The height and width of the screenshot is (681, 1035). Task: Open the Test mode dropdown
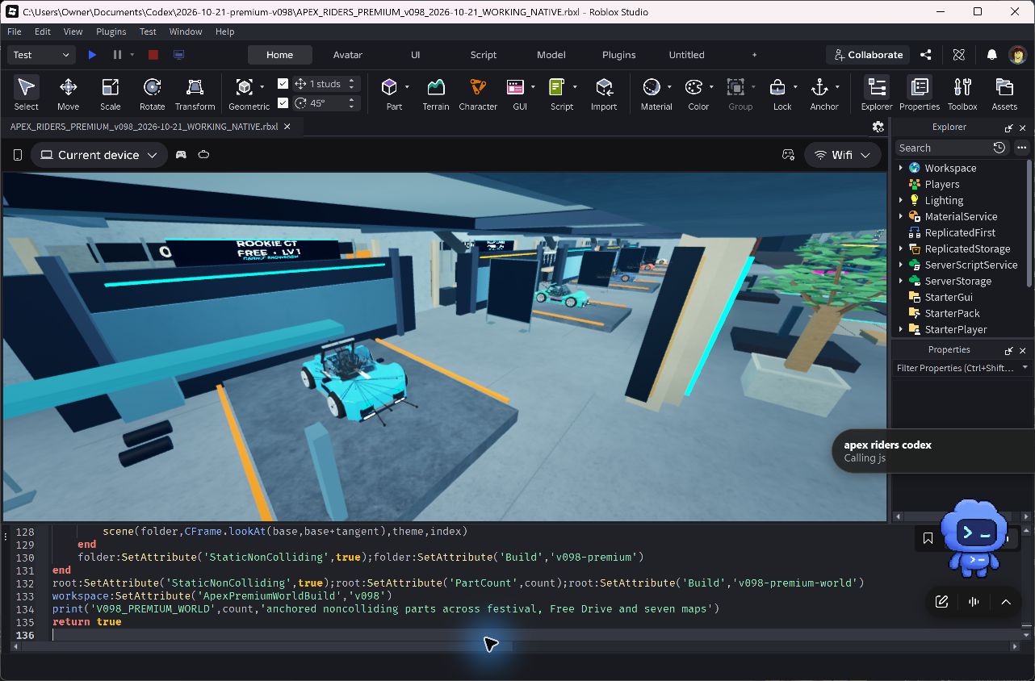pyautogui.click(x=42, y=55)
